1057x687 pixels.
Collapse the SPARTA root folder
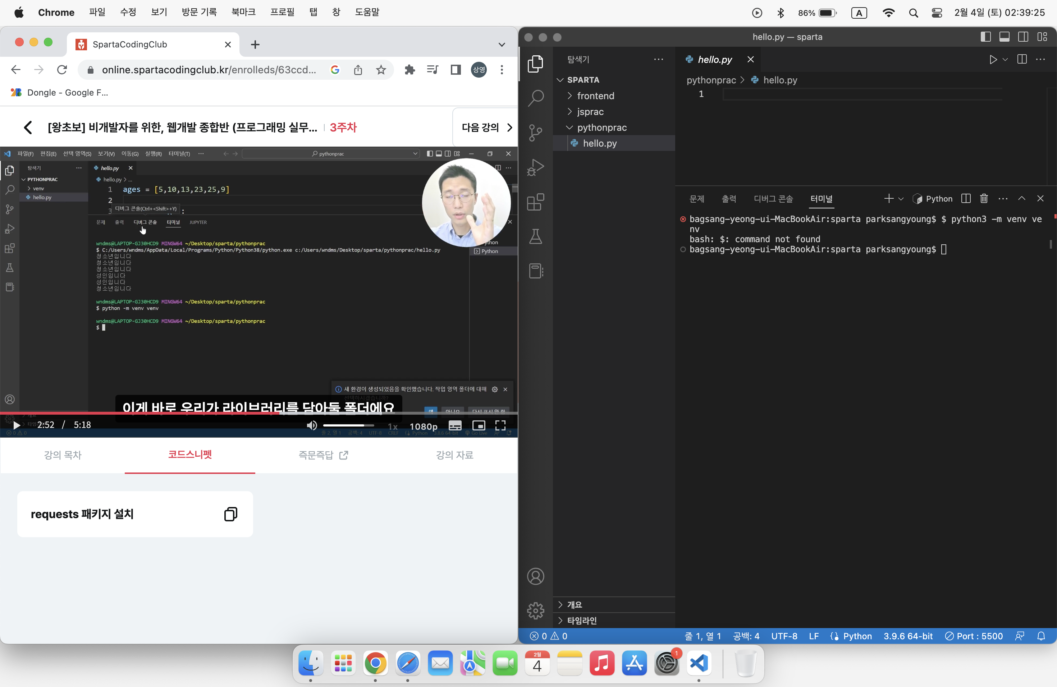coord(583,80)
